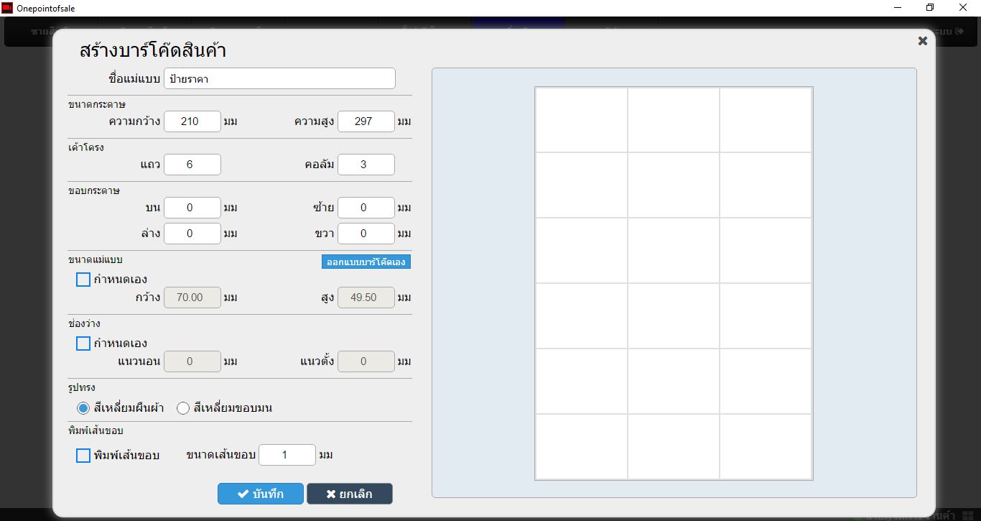The image size is (981, 521).
Task: Click the grid icon in bottom-right corner
Action: coord(967,515)
